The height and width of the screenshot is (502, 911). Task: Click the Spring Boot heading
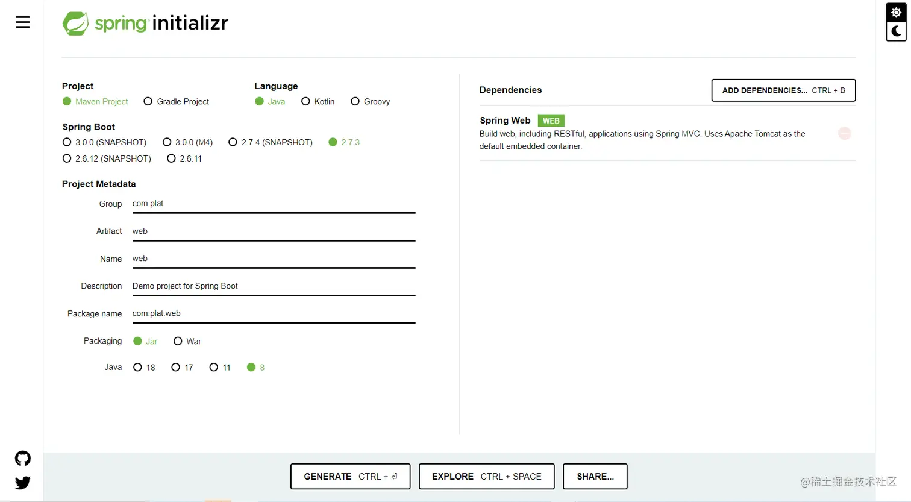pos(89,127)
